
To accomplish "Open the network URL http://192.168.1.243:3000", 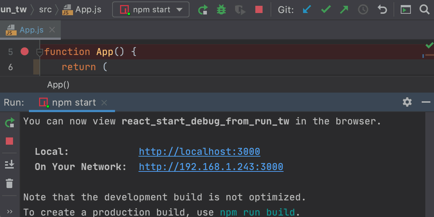I will (x=211, y=167).
